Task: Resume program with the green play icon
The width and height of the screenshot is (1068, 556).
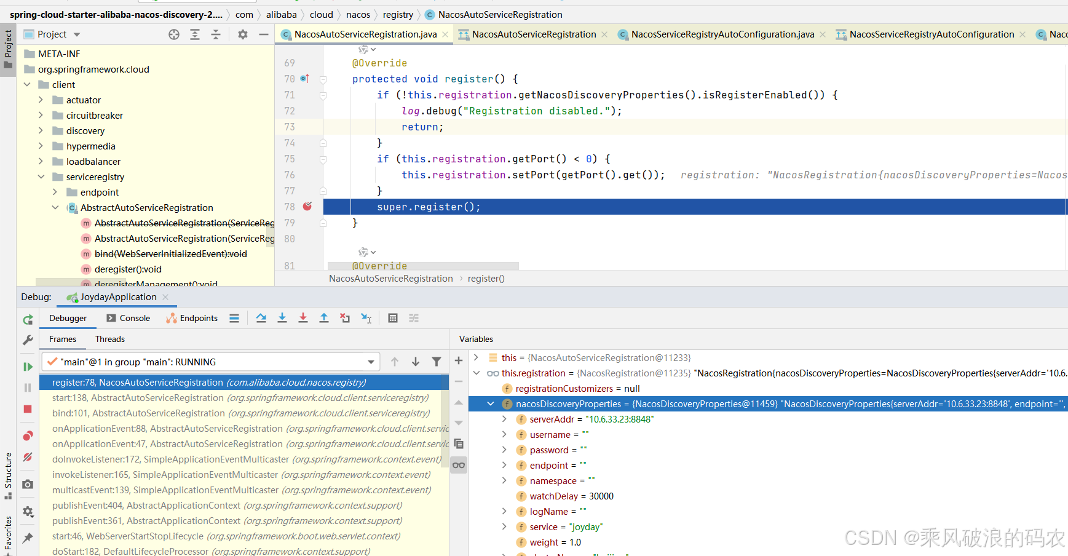Action: [x=28, y=367]
